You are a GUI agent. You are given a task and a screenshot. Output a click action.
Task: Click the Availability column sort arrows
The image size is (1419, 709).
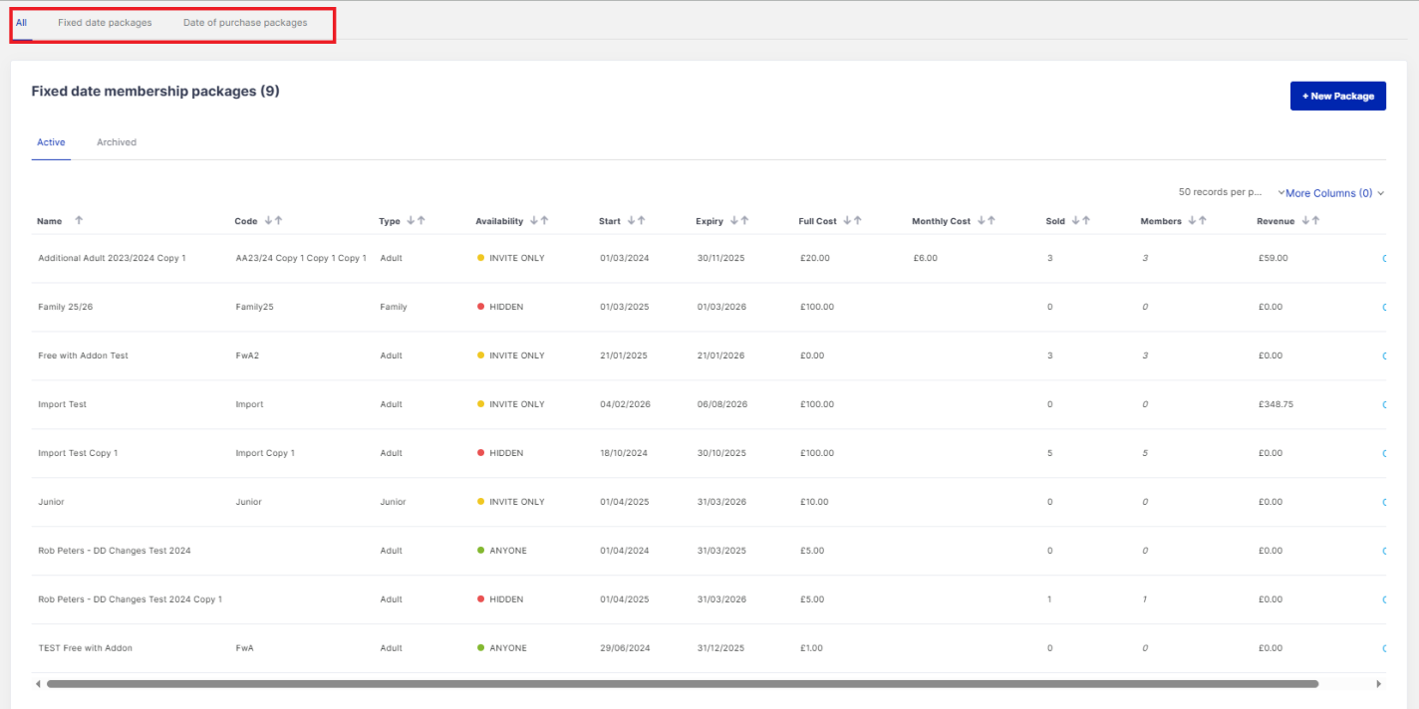[x=539, y=221]
